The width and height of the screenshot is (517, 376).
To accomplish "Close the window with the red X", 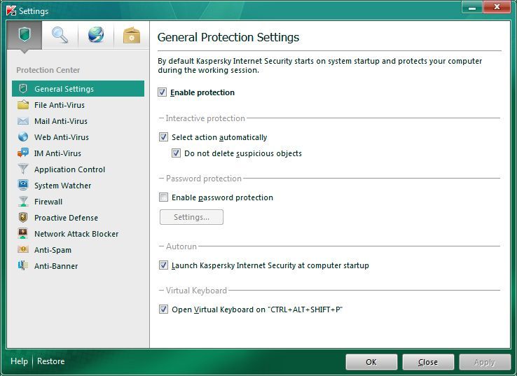I will point(497,7).
